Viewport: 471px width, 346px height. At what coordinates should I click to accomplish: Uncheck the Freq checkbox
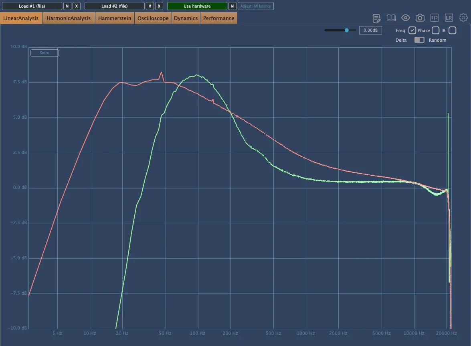point(412,30)
